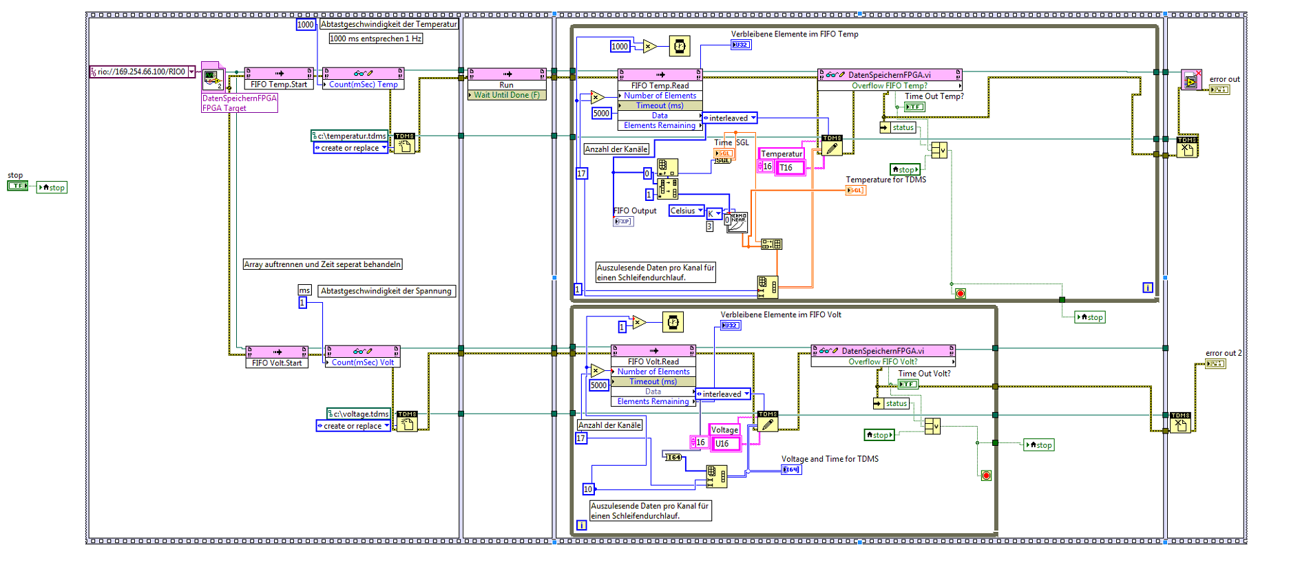The image size is (1300, 578).
Task: Select the TDMS Open icon for temperatur.tdms
Action: [x=404, y=143]
